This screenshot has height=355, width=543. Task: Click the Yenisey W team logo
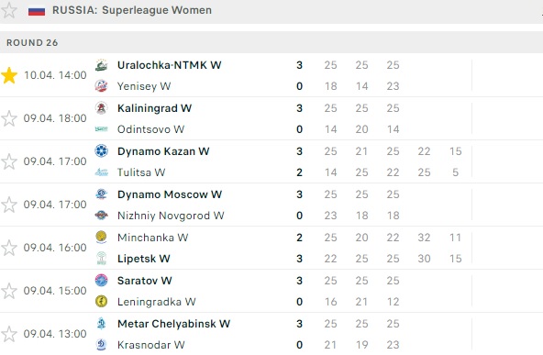101,86
